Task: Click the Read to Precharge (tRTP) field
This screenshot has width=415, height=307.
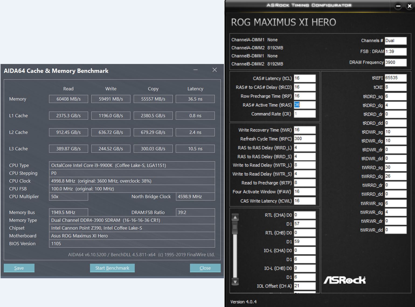Action: pyautogui.click(x=305, y=183)
